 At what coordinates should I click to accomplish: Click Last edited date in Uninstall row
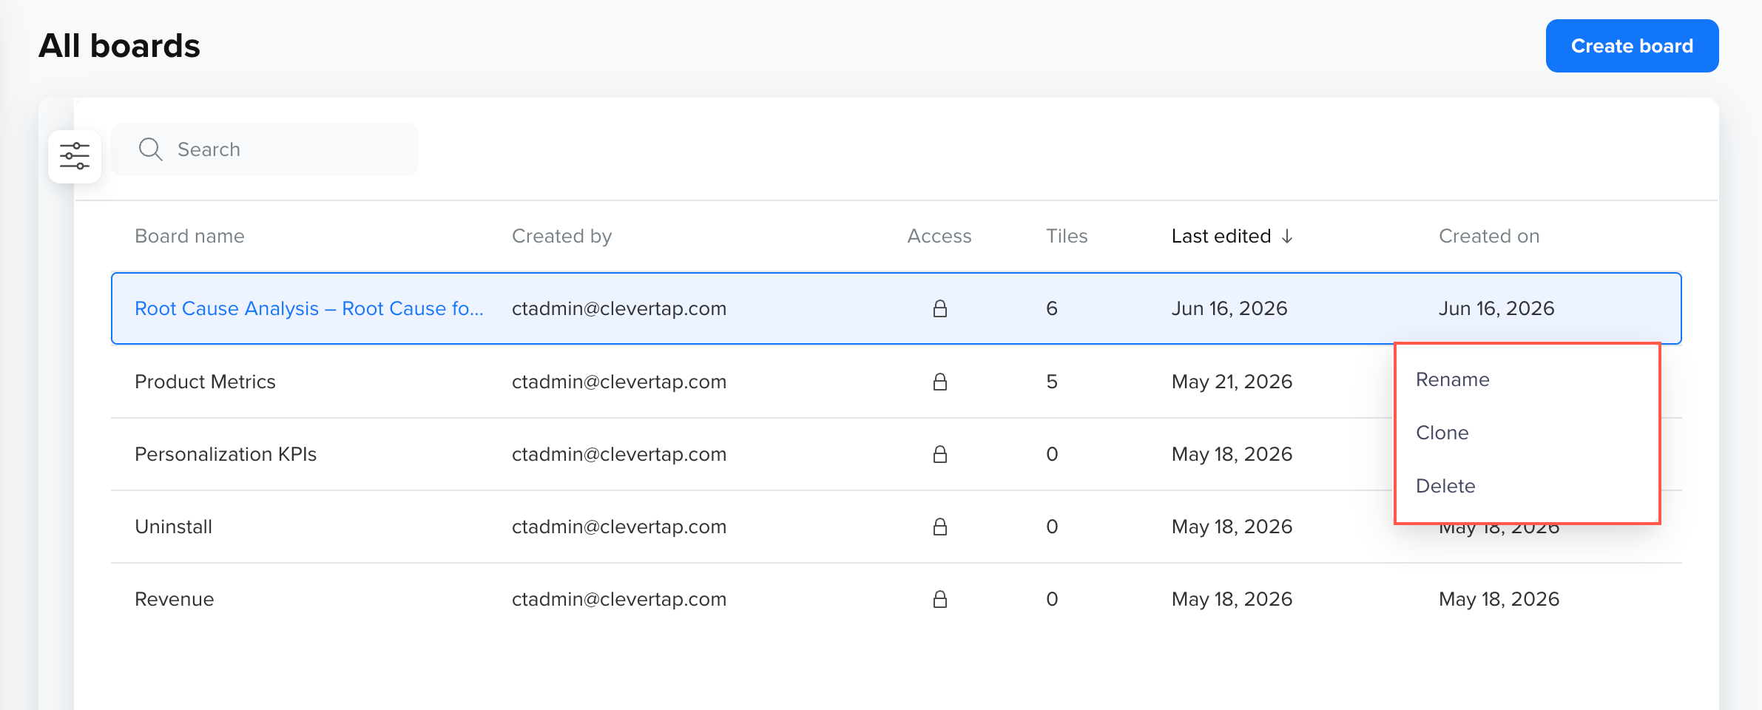point(1232,527)
